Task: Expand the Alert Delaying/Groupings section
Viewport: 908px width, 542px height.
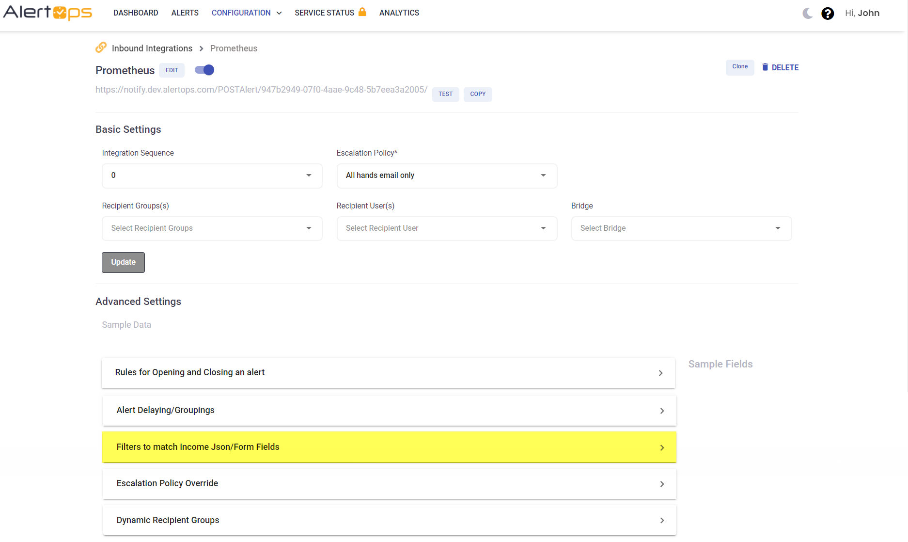Action: click(389, 410)
